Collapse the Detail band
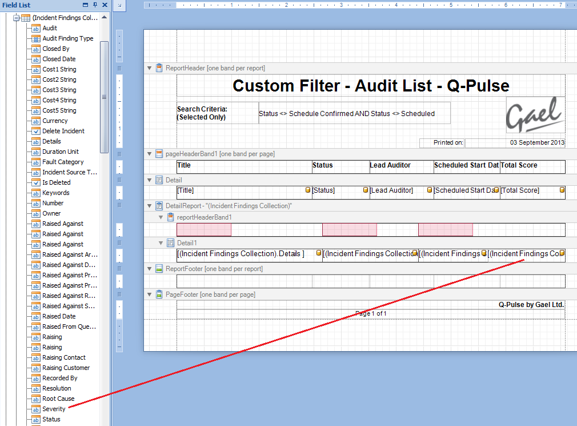Viewport: 577px width, 426px height. coord(150,180)
